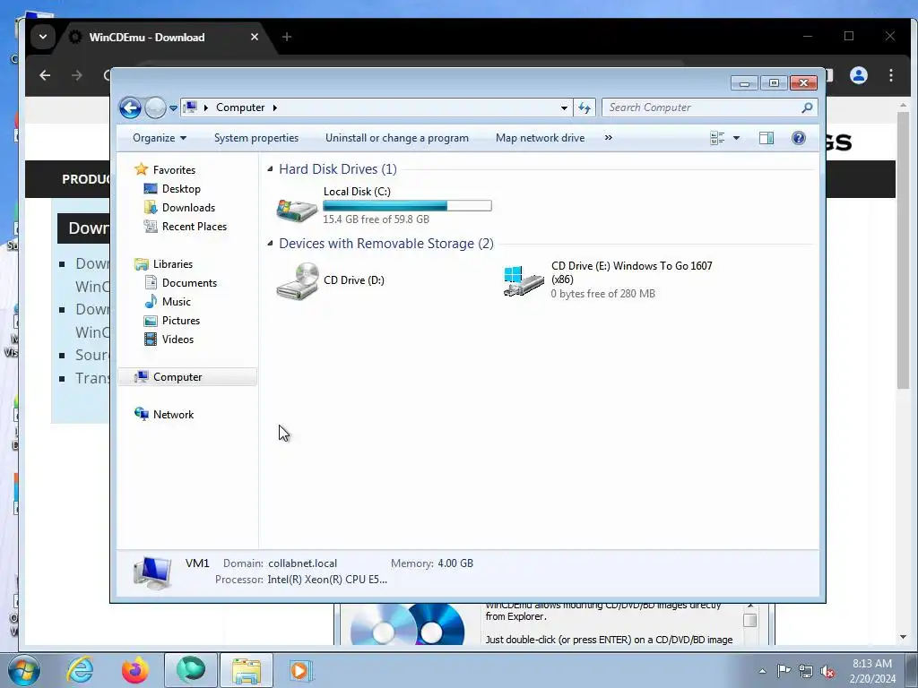Open view options dropdown arrow
Viewport: 918px width, 688px height.
click(737, 138)
